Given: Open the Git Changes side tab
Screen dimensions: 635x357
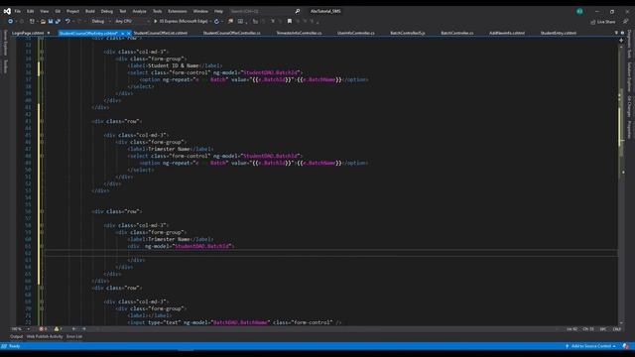Looking at the screenshot, I should tap(629, 106).
